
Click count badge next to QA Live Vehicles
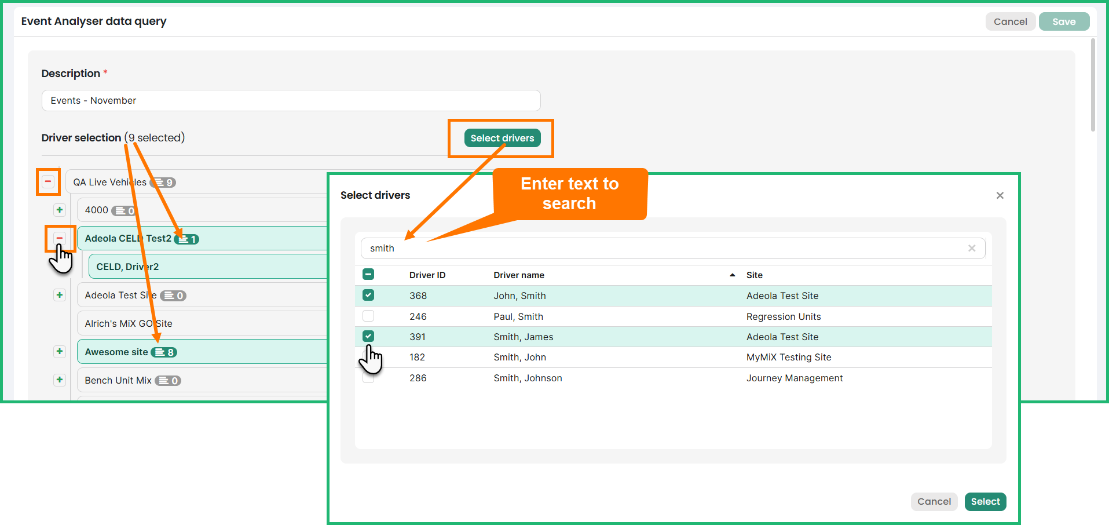[x=164, y=183]
